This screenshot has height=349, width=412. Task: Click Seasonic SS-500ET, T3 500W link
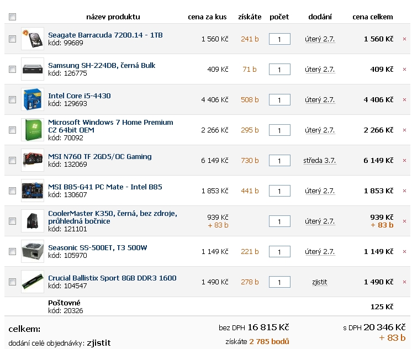(x=98, y=247)
